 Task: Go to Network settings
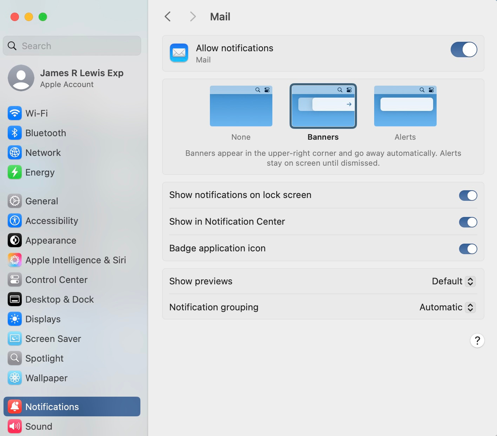point(72,153)
